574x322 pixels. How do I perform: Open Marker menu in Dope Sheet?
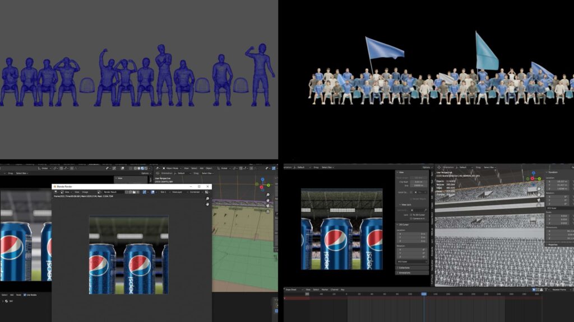325,290
